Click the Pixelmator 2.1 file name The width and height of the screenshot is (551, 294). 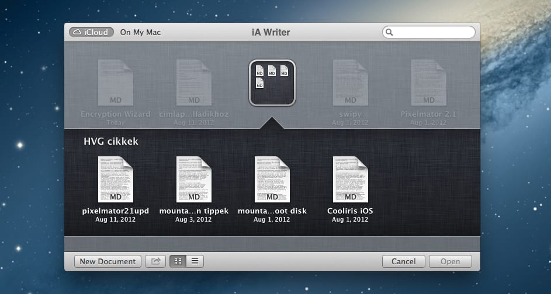coord(428,114)
